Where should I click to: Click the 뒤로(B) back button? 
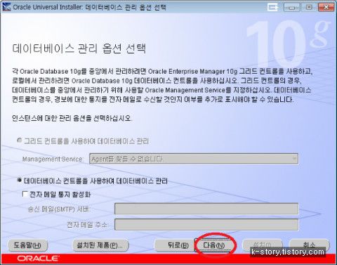[x=174, y=245]
